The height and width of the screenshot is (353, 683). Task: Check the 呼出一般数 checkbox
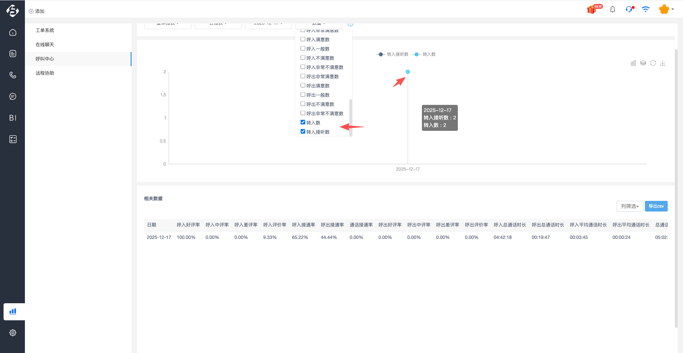pyautogui.click(x=303, y=95)
